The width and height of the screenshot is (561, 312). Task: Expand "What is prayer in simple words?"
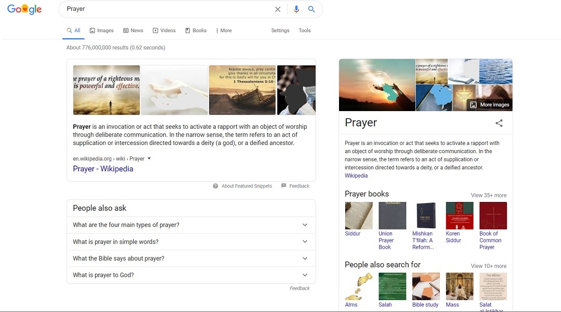[x=191, y=241]
